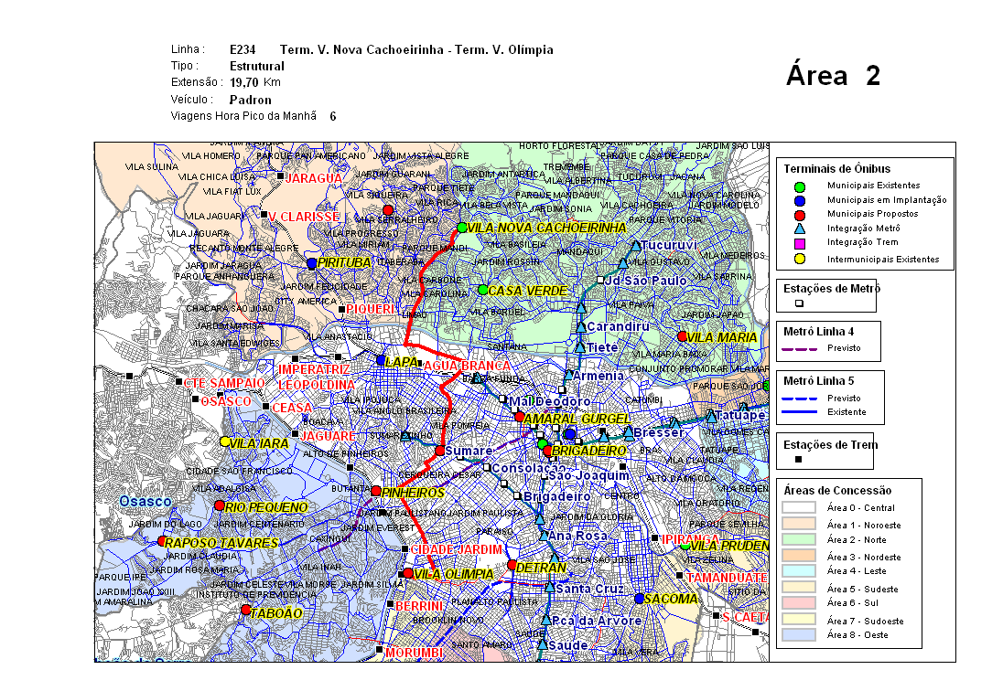
Task: Click the red terminal marker at Rio Pequeno
Action: click(x=220, y=505)
